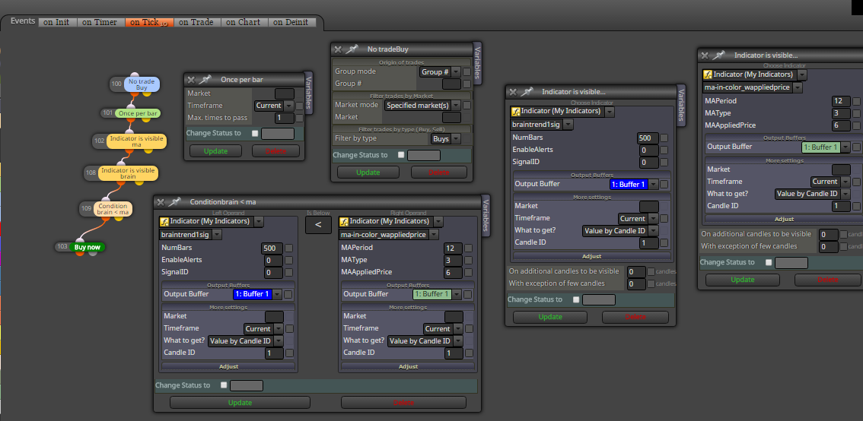Click the indicator function icon above braintrend1sig in the left operand
The width and height of the screenshot is (863, 421).
164,221
